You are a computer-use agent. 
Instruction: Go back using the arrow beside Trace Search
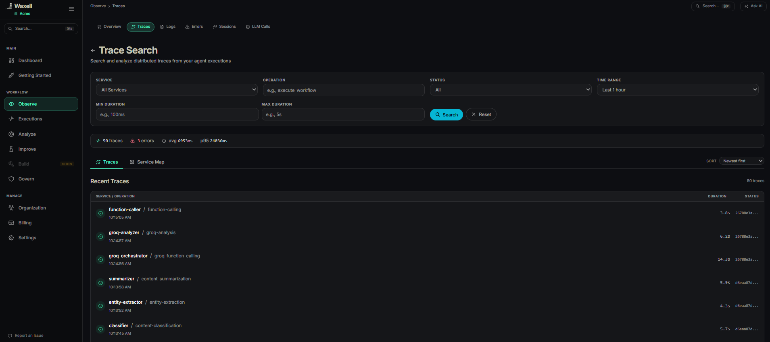(93, 50)
